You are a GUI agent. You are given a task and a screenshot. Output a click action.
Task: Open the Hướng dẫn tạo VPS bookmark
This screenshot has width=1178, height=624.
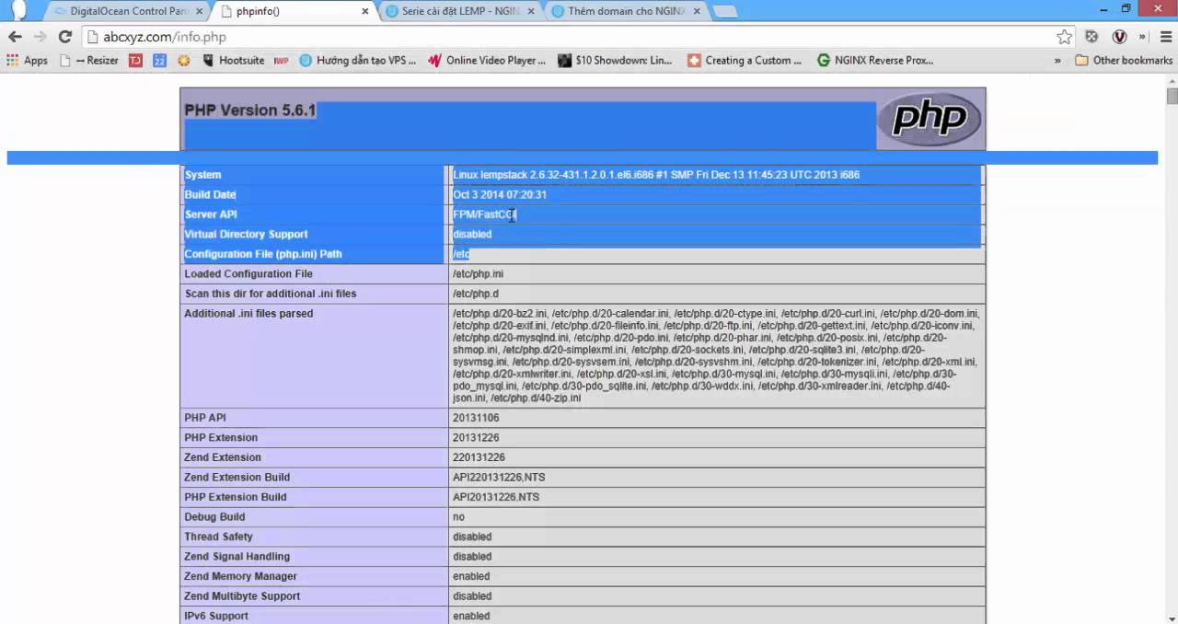[357, 61]
